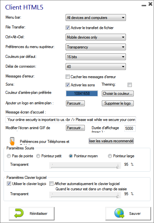This screenshot has width=154, height=223.
Task: Close the Client HTML5 window
Action: click(x=150, y=4)
